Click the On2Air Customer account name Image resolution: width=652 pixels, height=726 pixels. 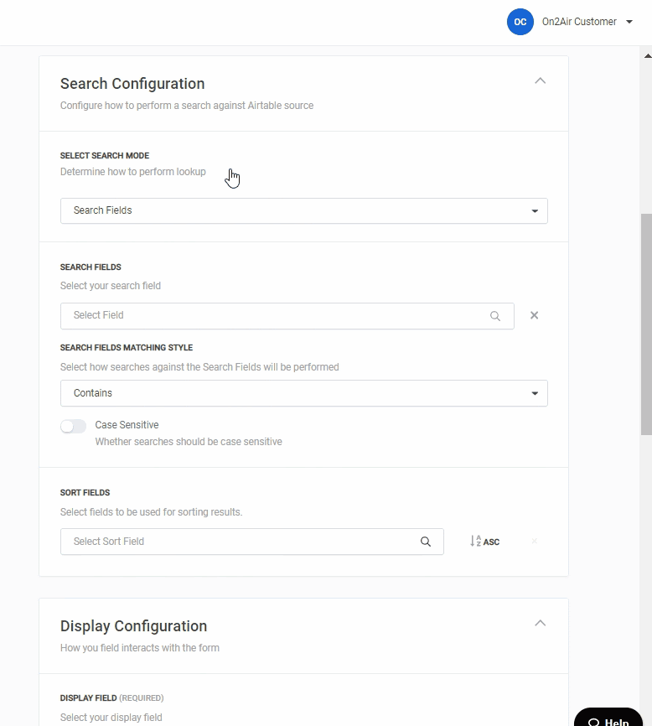tap(578, 22)
